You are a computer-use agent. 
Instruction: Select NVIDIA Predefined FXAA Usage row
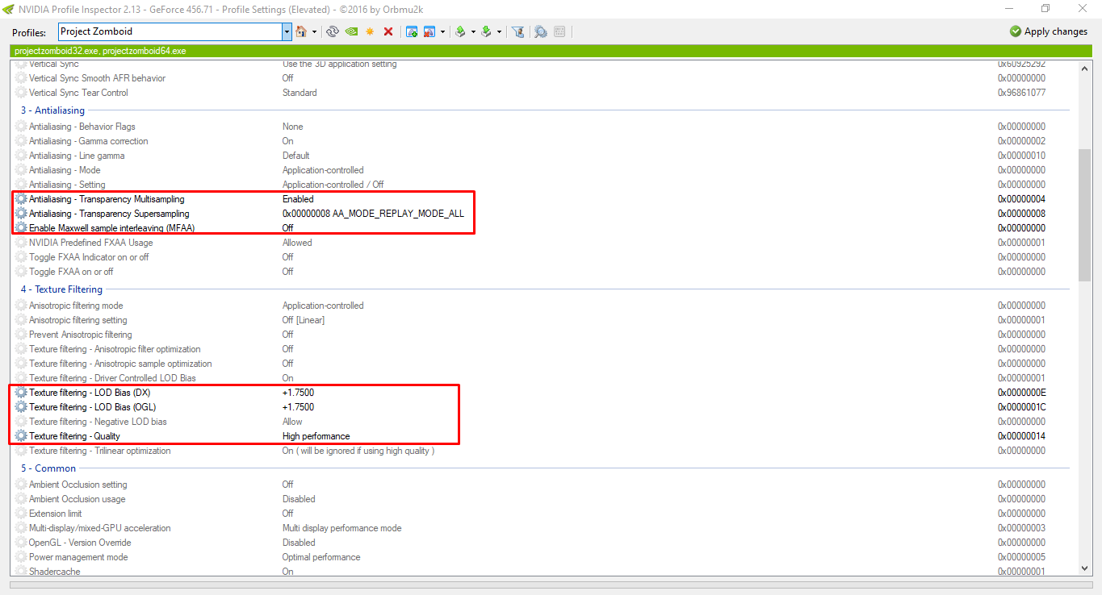[x=542, y=243]
